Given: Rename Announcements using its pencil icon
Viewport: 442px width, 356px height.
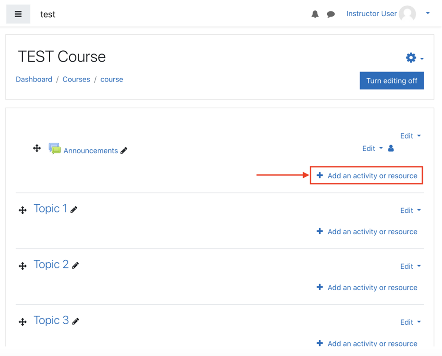Looking at the screenshot, I should tap(124, 150).
